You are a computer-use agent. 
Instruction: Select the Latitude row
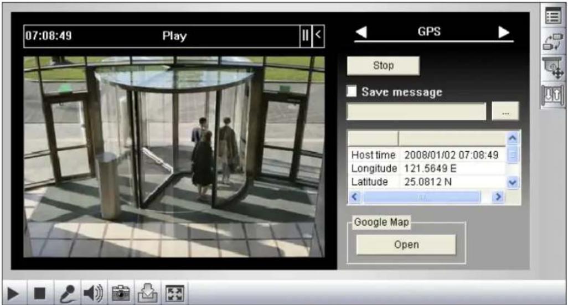tap(427, 182)
